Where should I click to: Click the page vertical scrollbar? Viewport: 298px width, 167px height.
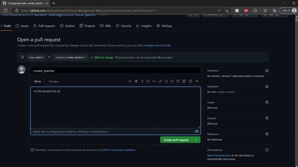tap(297, 91)
